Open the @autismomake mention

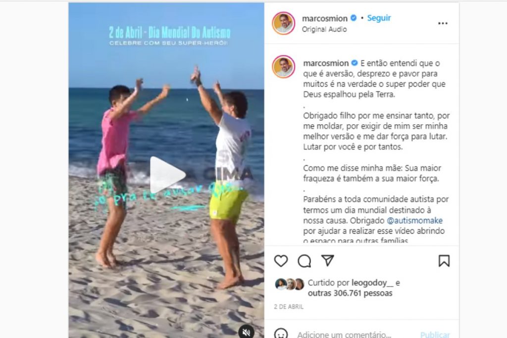click(x=414, y=220)
